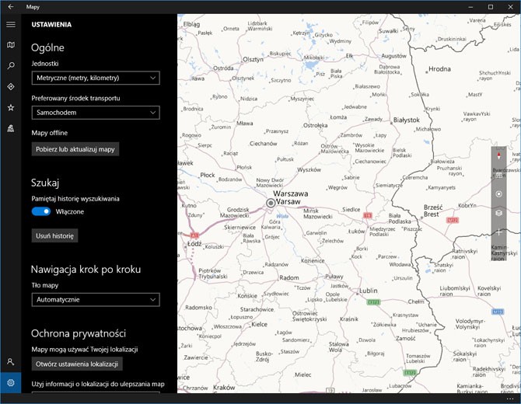Maximize the Mapy window
The image size is (521, 404).
coord(491,7)
